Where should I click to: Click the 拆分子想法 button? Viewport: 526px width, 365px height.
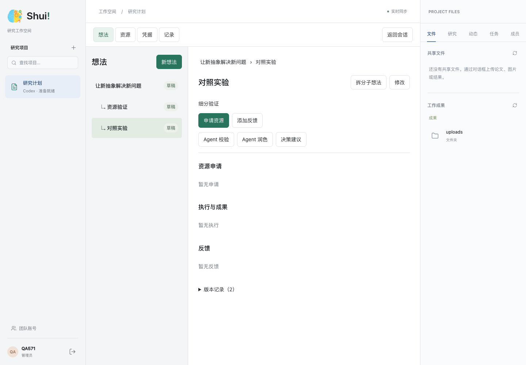pyautogui.click(x=369, y=82)
